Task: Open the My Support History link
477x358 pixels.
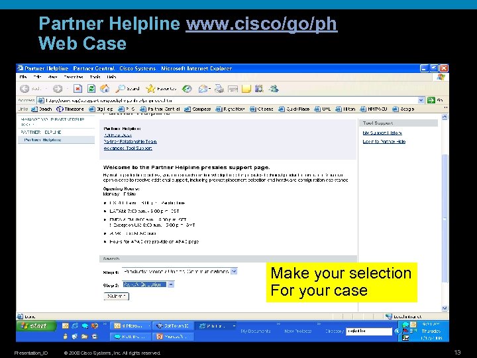Action: click(x=382, y=133)
